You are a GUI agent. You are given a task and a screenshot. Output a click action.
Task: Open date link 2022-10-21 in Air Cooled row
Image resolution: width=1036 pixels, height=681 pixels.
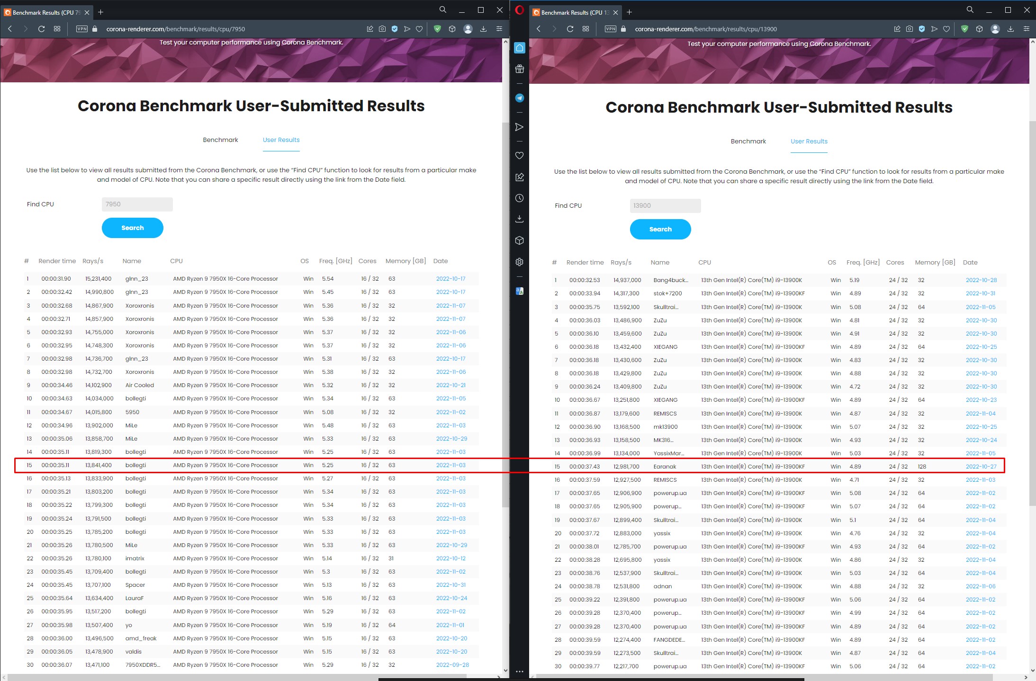click(450, 385)
